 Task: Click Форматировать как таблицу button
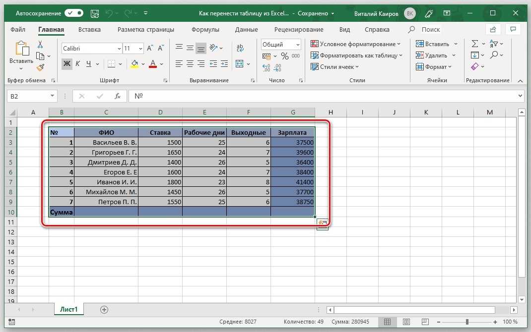click(x=356, y=55)
